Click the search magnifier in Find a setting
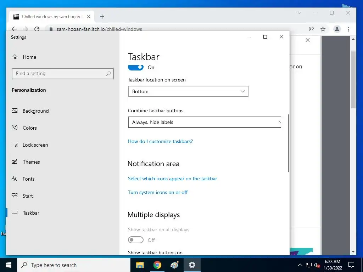The height and width of the screenshot is (272, 363). [108, 74]
